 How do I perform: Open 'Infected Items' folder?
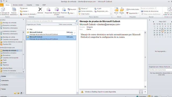click(8, 68)
